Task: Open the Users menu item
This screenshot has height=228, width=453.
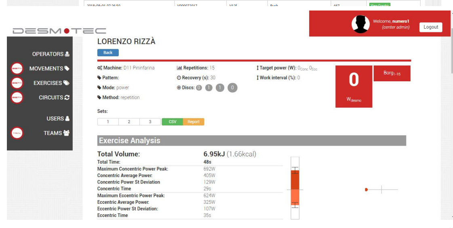Action: (58, 119)
